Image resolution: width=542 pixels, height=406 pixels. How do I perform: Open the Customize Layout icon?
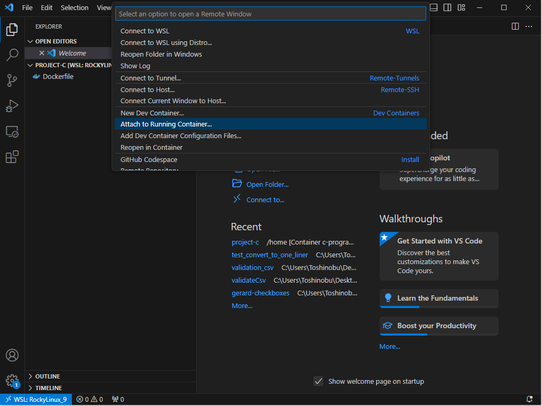[461, 7]
